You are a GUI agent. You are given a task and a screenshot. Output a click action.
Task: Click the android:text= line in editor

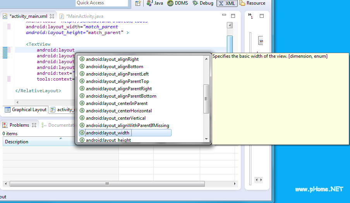tap(56, 73)
